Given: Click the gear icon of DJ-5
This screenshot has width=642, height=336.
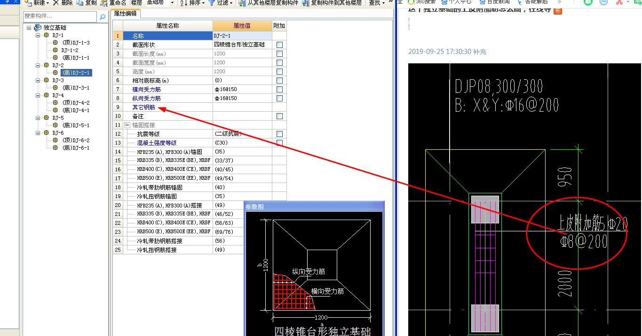Looking at the screenshot, I should click(46, 118).
